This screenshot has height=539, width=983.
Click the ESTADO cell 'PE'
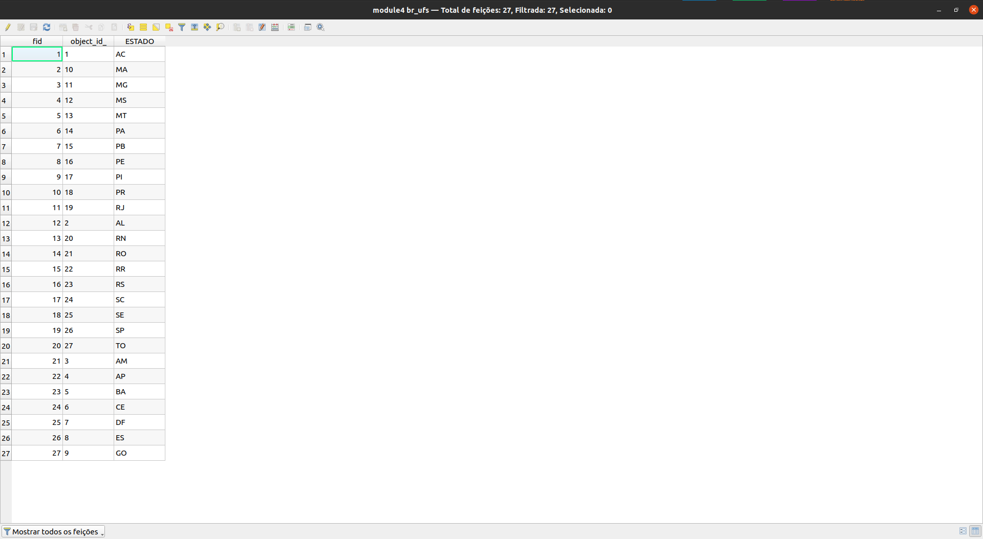click(x=139, y=162)
